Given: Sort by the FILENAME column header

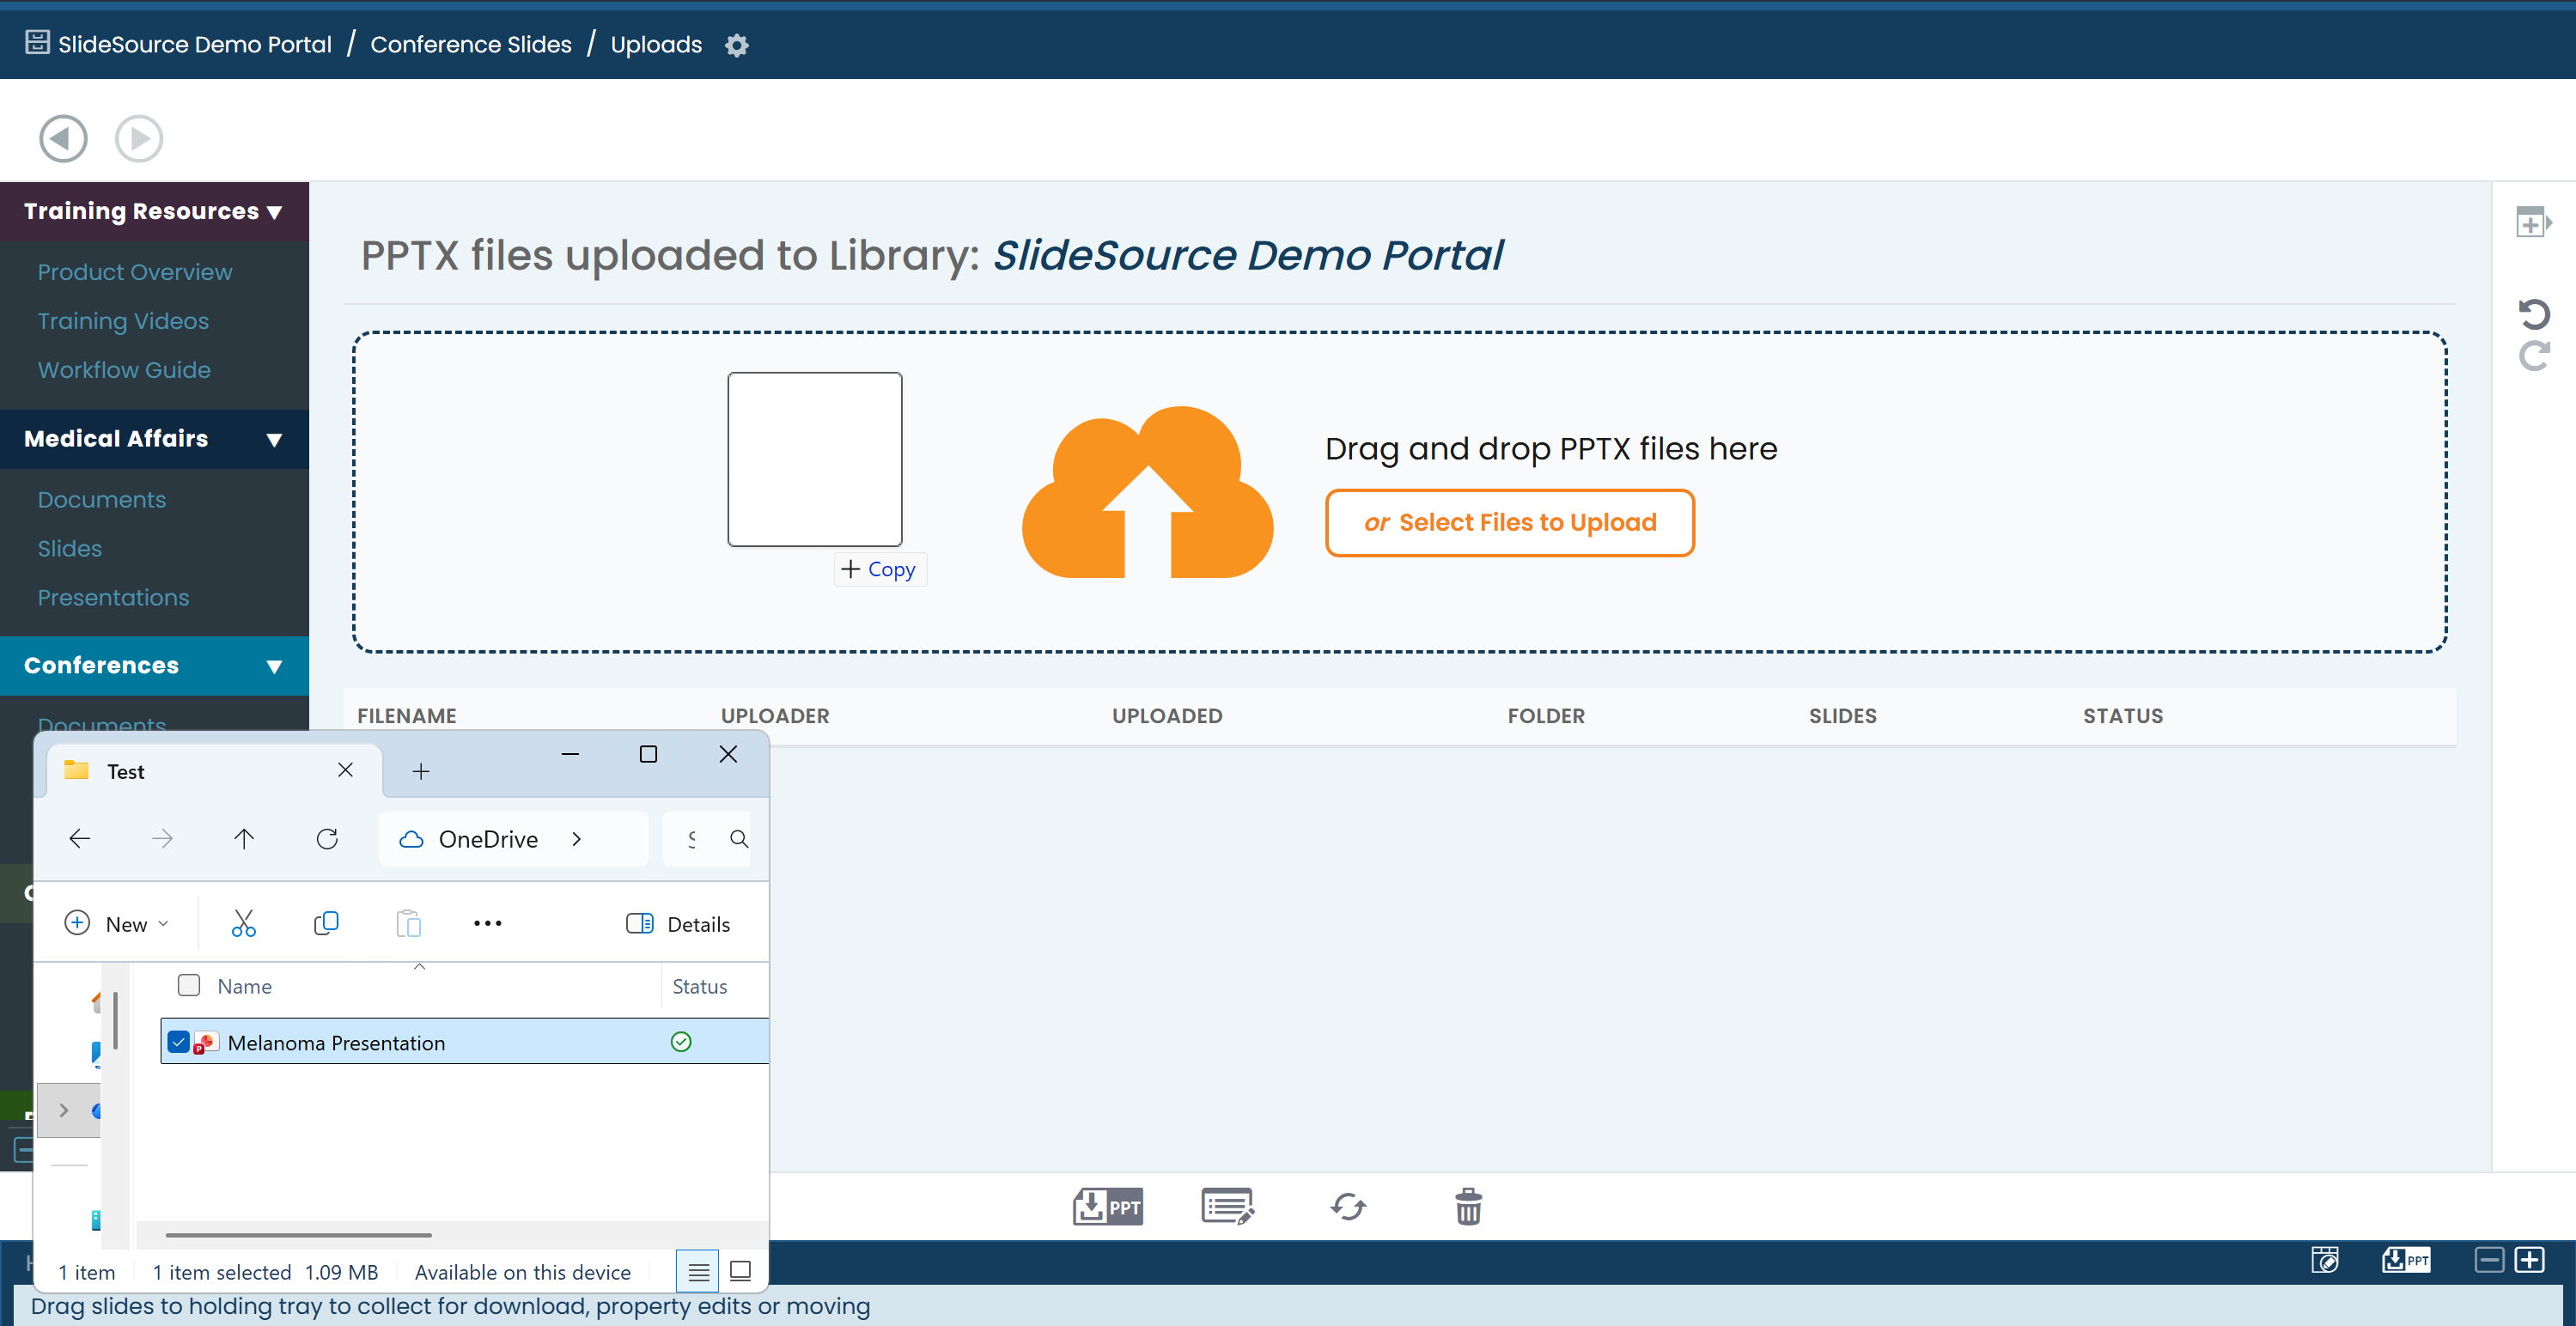Looking at the screenshot, I should [406, 715].
